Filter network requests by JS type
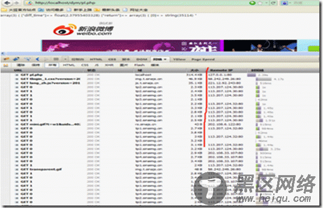Screen dimensions: 323x208 97,65
